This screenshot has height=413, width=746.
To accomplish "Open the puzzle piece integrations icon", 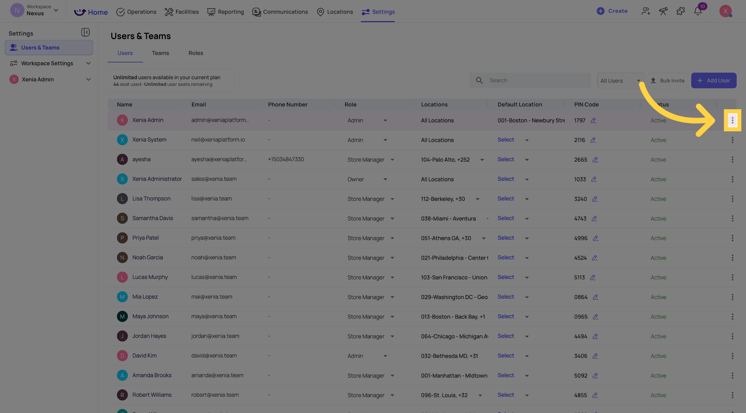I will click(681, 11).
